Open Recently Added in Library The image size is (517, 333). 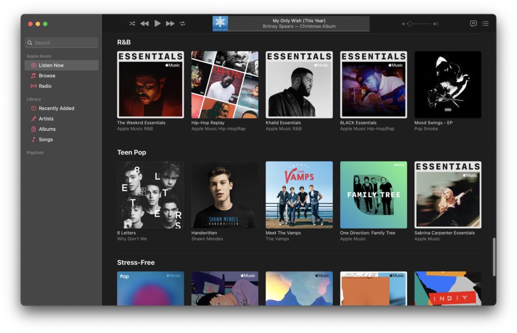(56, 108)
